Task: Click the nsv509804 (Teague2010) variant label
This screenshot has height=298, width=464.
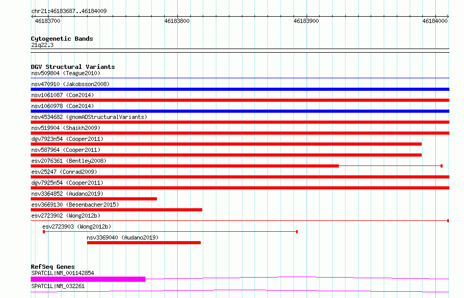Action: (66, 73)
